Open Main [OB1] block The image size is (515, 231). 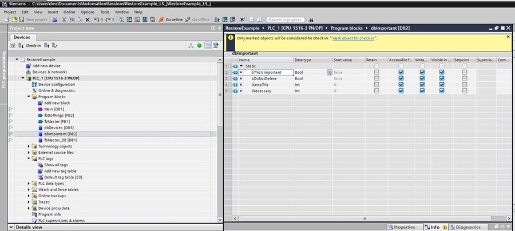click(54, 109)
